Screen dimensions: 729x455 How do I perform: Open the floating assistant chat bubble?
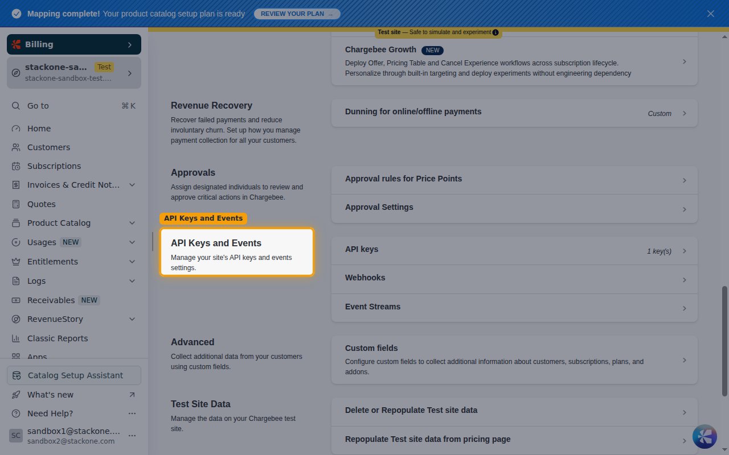click(x=705, y=436)
